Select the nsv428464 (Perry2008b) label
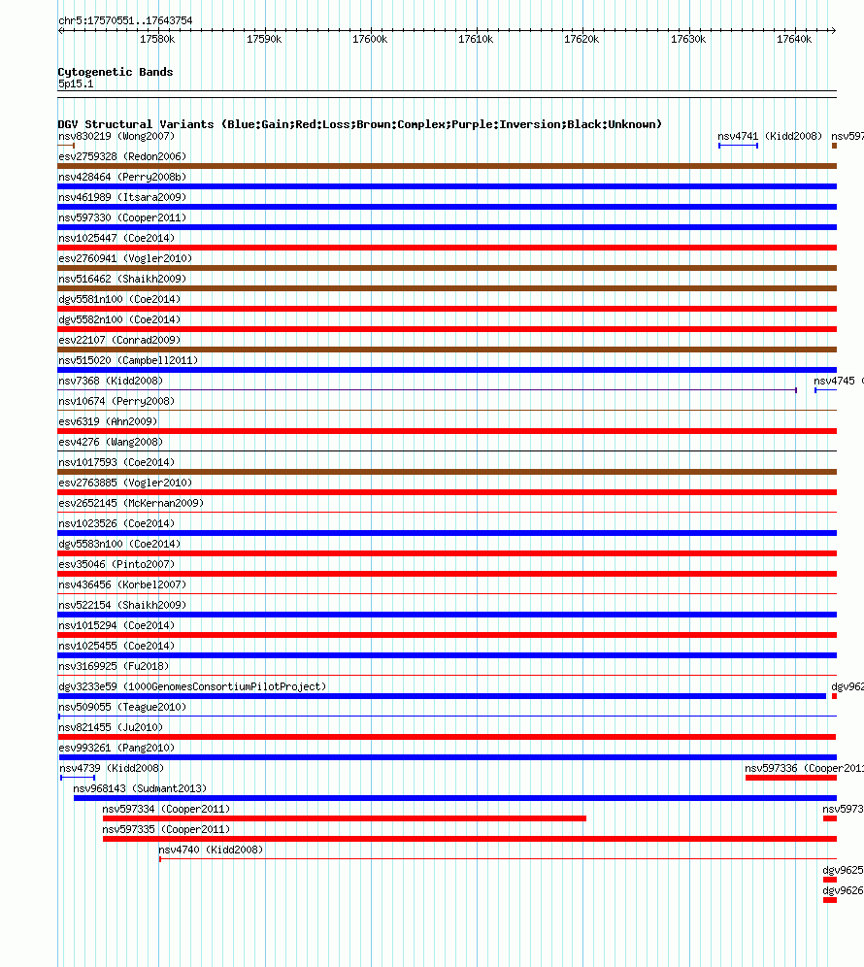864x967 pixels. [x=122, y=177]
